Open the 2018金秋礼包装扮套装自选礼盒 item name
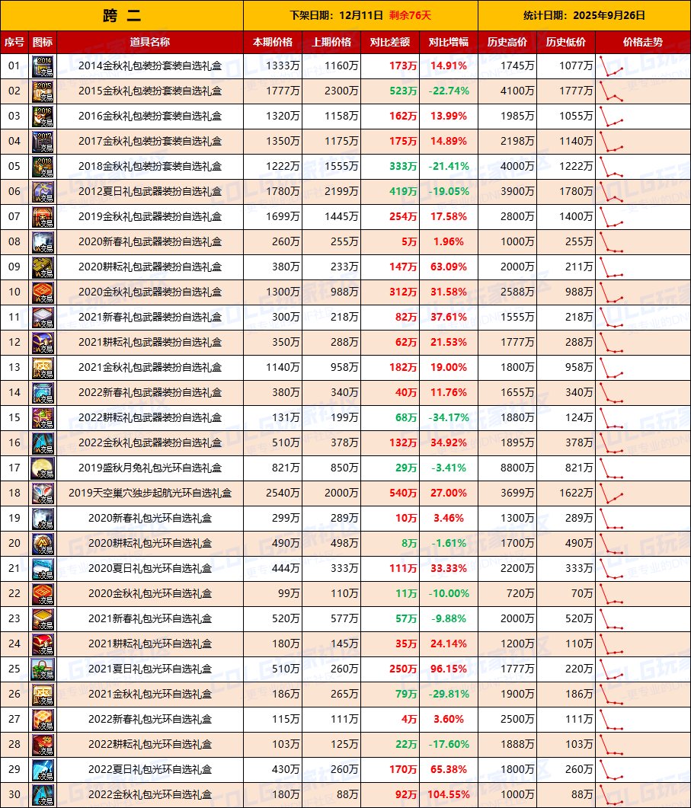This screenshot has width=691, height=808. pos(150,167)
